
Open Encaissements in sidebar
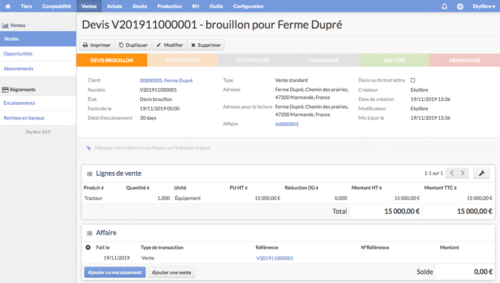[x=38, y=103]
